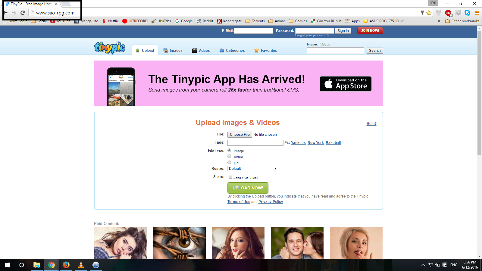This screenshot has height=271, width=482.
Task: Focus the E-Mail input field
Action: (x=253, y=31)
